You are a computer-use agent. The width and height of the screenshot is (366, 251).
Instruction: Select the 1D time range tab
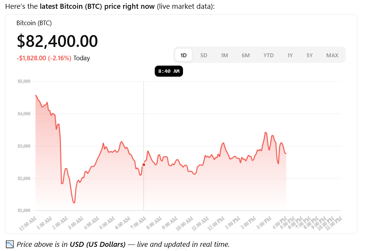(x=183, y=55)
